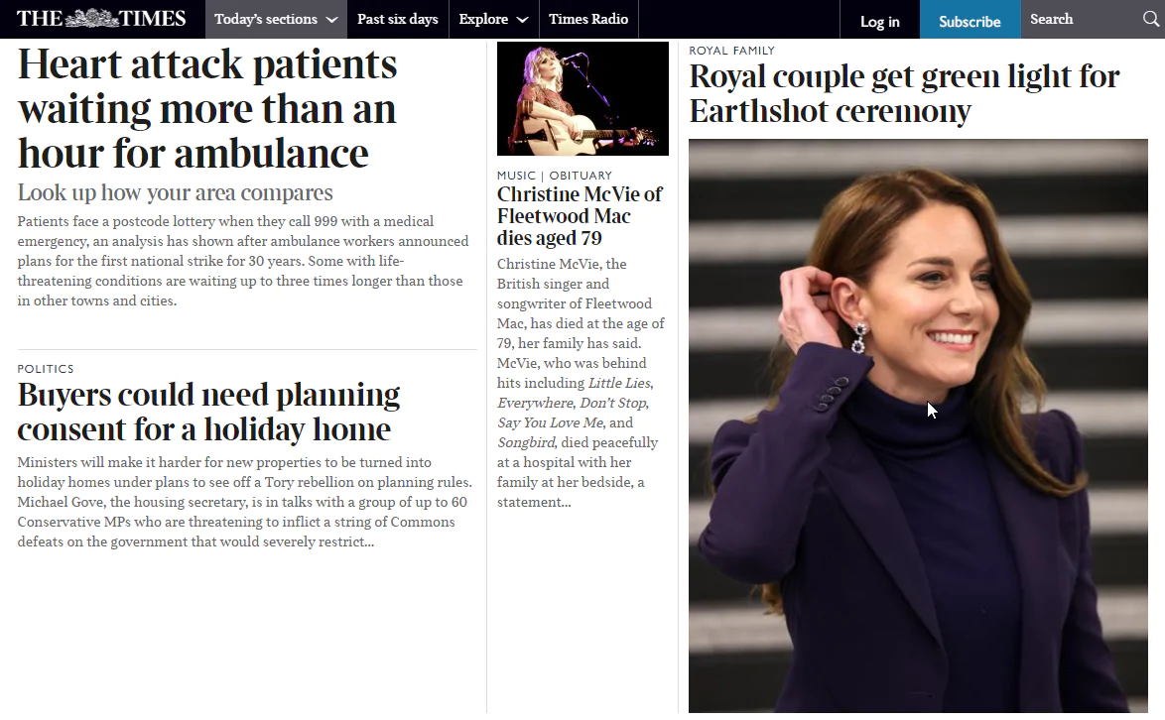1165x720 pixels.
Task: Expand the Explore dropdown arrow
Action: (522, 20)
